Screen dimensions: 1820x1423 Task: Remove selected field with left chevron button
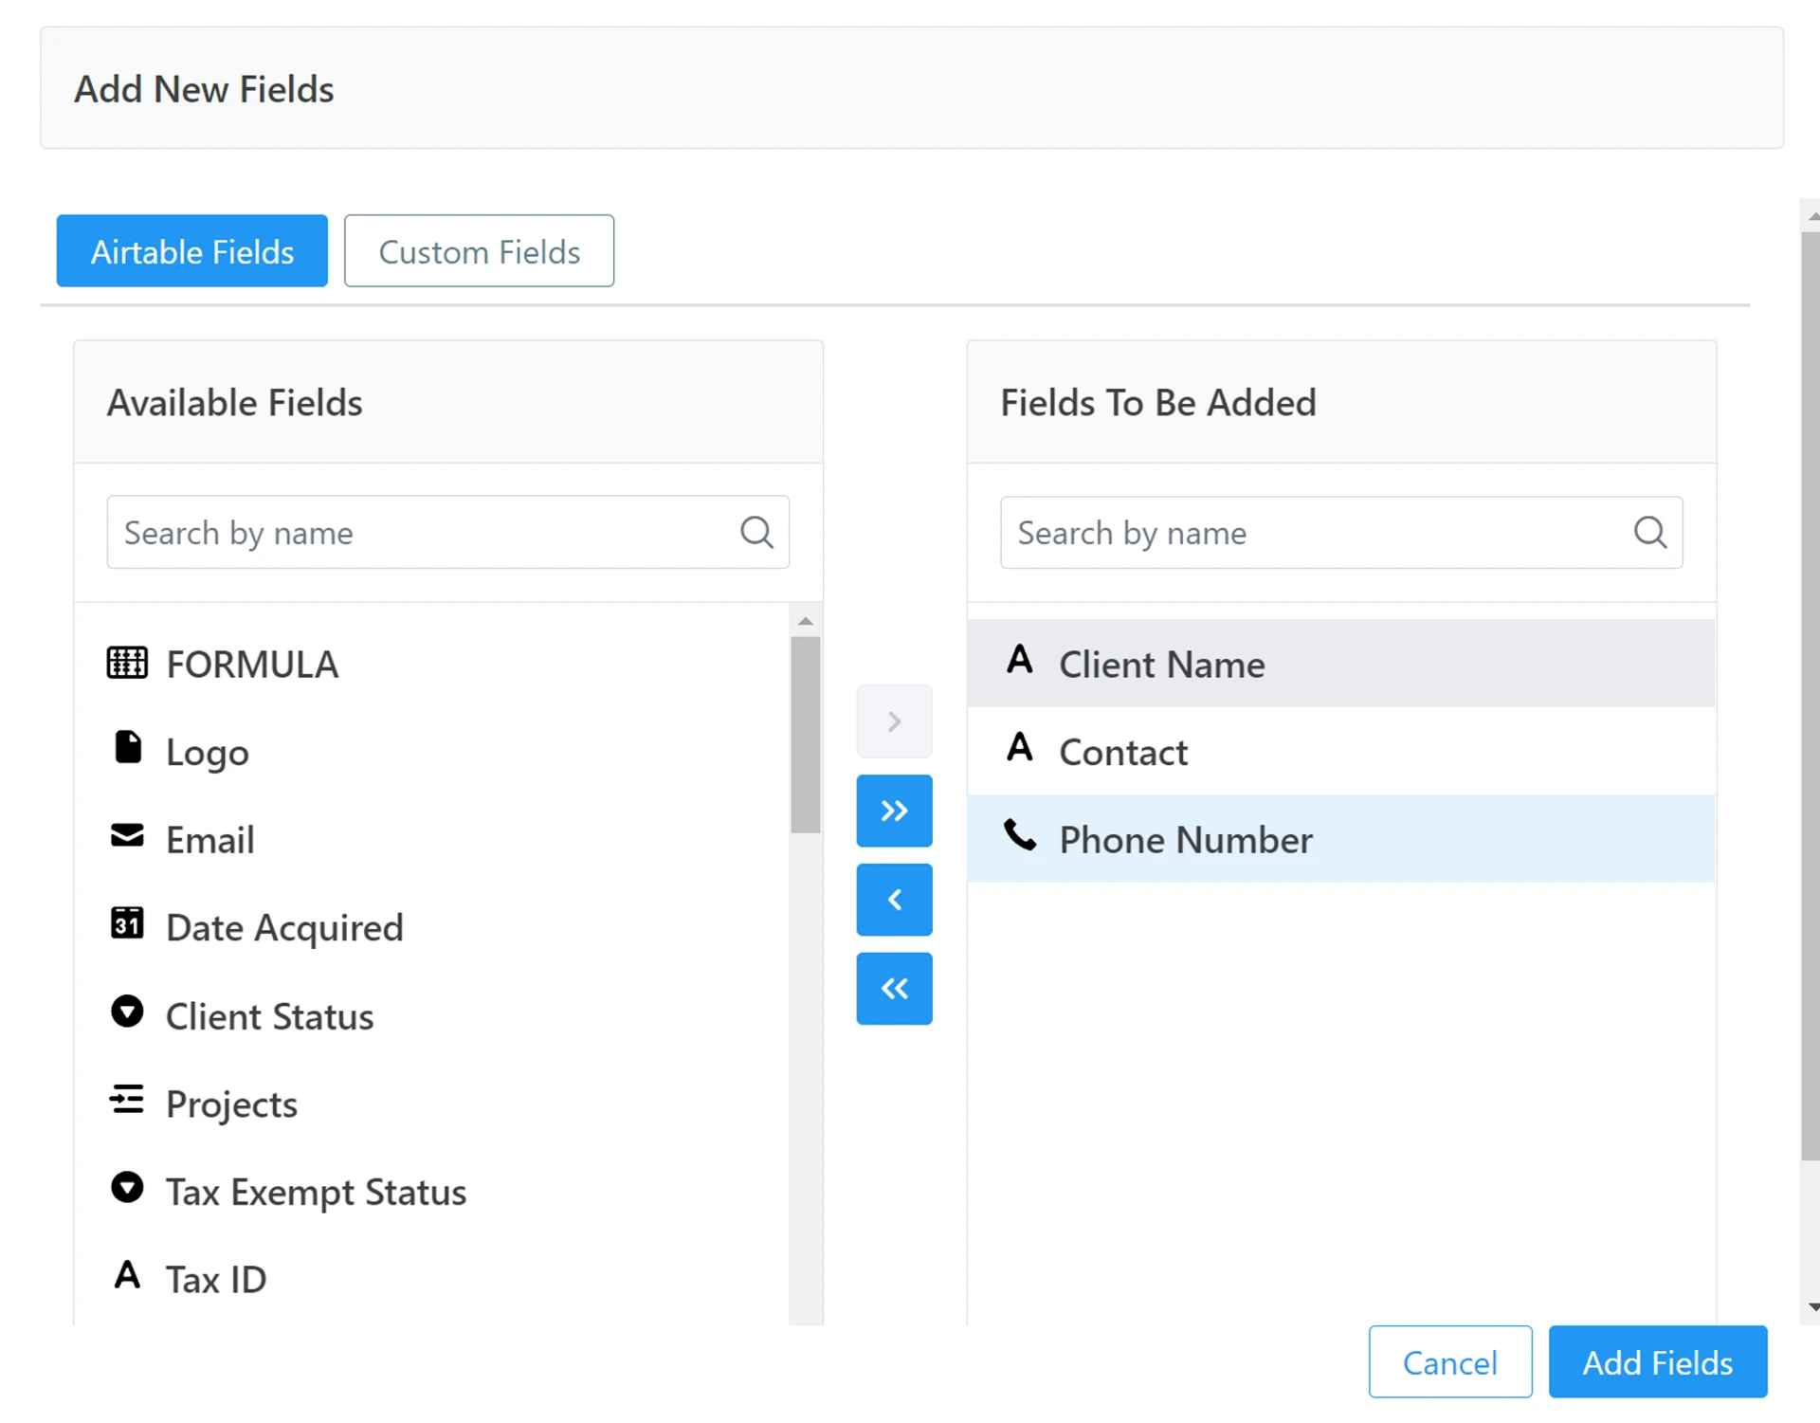[894, 900]
